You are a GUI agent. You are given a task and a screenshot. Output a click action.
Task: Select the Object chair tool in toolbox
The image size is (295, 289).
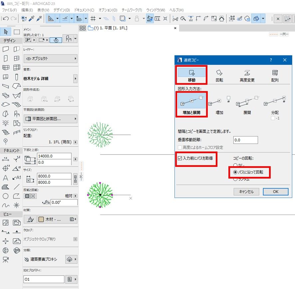tap(17, 114)
